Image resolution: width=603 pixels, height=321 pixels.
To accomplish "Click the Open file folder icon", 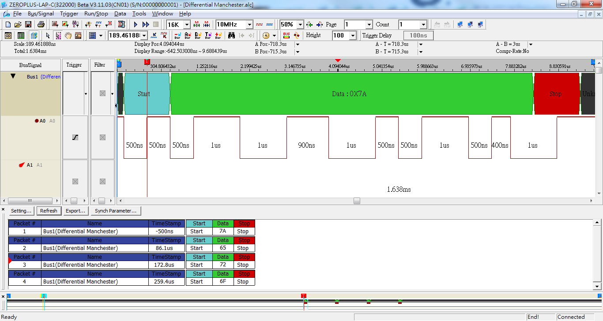I will (18, 25).
